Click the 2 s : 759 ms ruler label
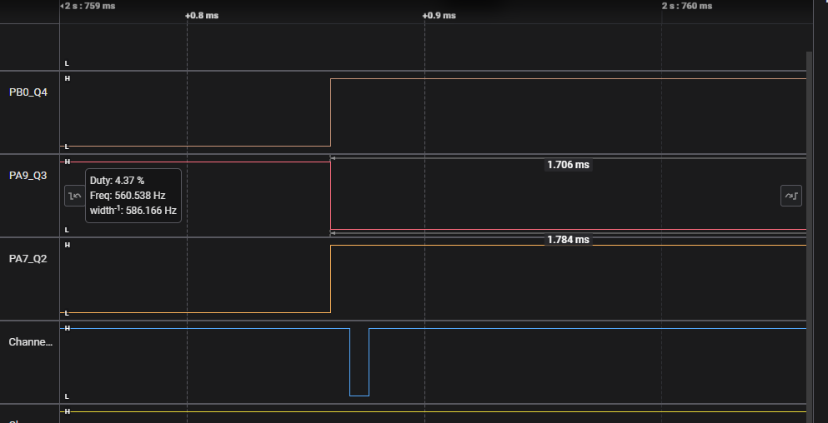The image size is (828, 423). point(90,6)
